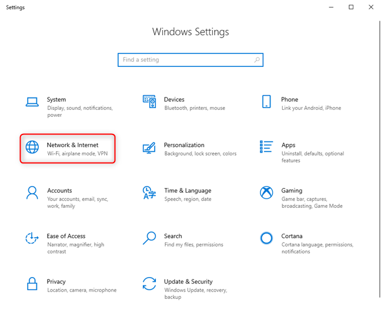This screenshot has height=310, width=381.
Task: Select the Privacy settings title
Action: [x=56, y=282]
